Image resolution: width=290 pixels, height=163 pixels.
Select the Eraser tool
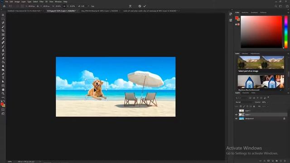3,58
